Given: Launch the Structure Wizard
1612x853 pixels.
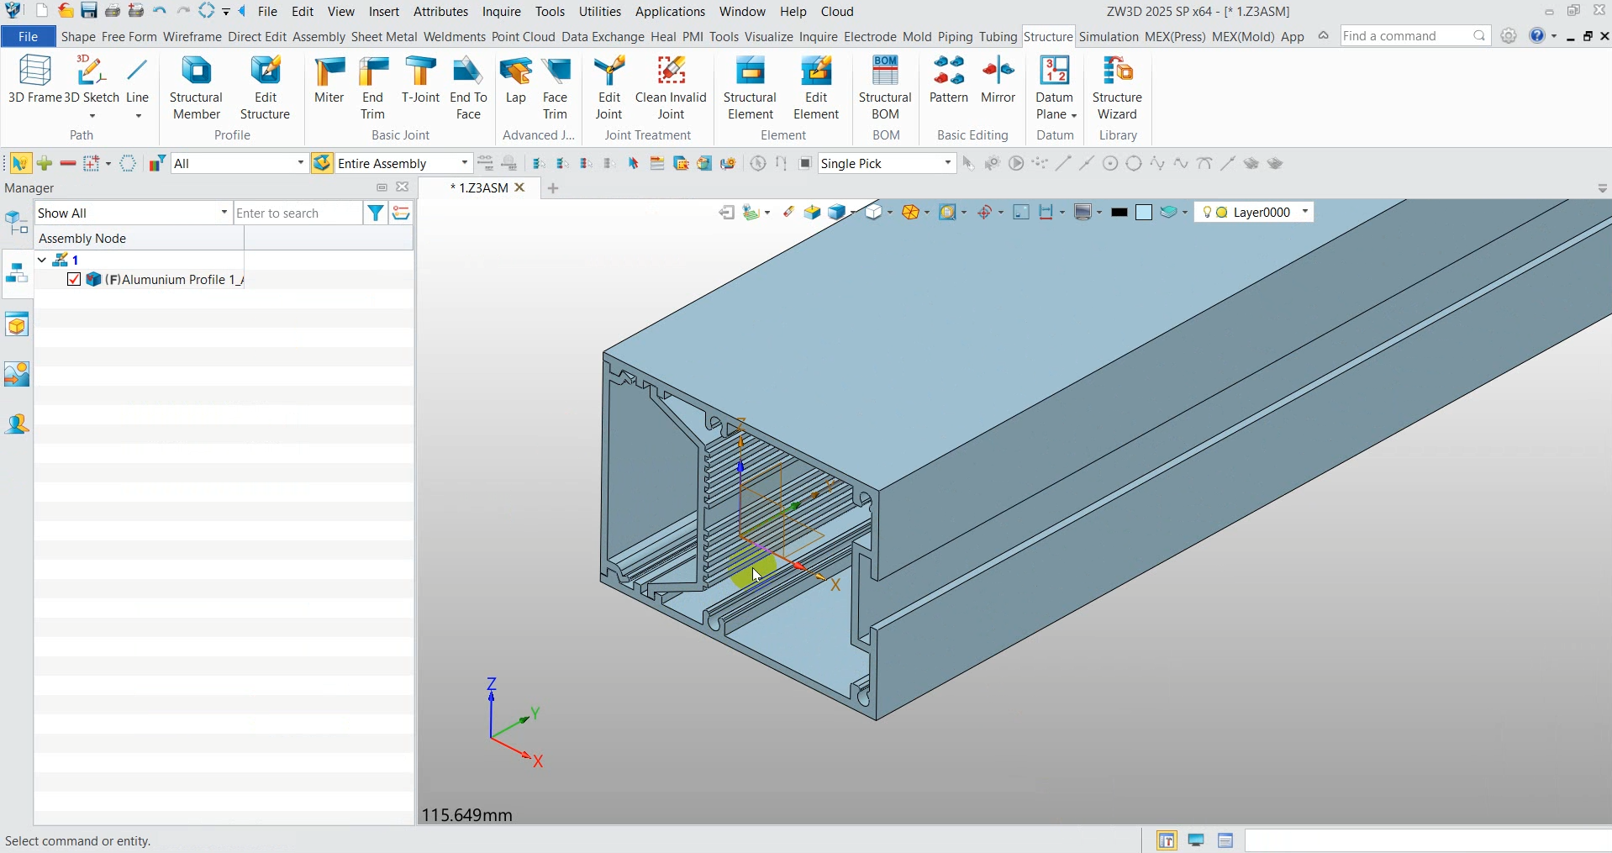Looking at the screenshot, I should tap(1117, 87).
